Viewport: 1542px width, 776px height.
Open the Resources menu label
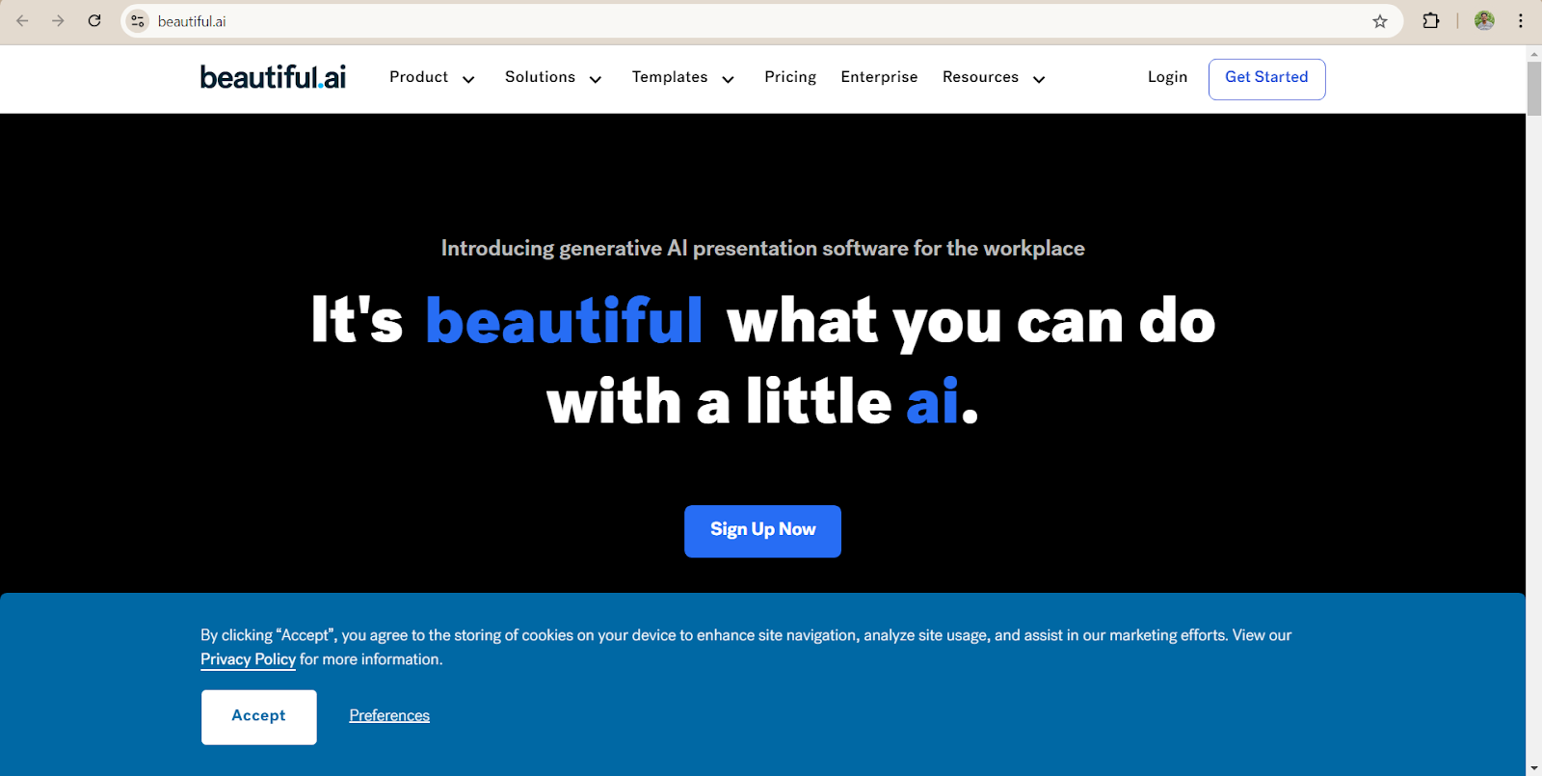pyautogui.click(x=980, y=77)
